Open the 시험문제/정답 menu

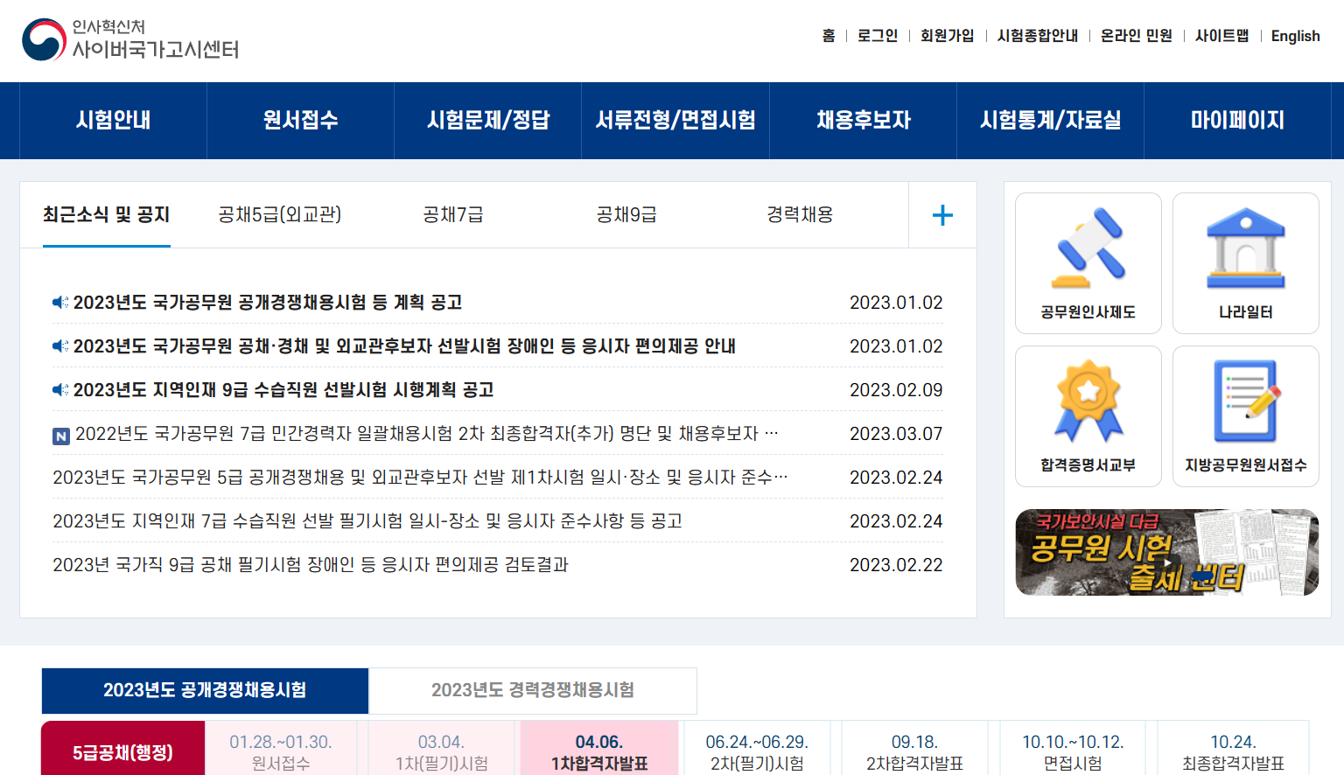pyautogui.click(x=487, y=121)
